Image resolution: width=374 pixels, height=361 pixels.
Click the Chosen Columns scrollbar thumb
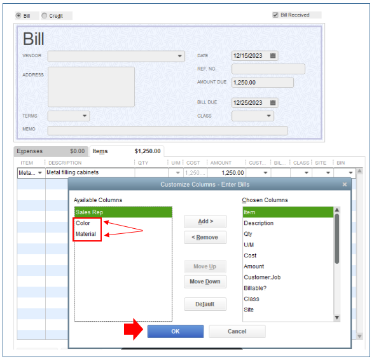(337, 239)
